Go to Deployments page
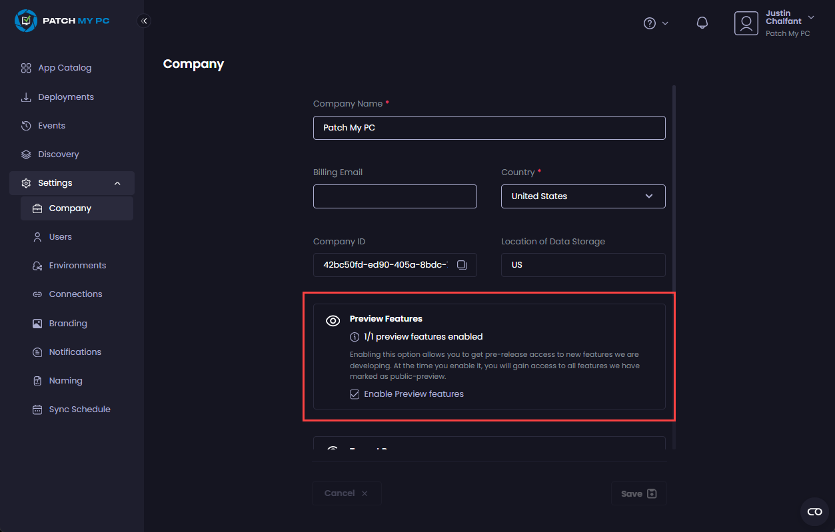Screen dimensions: 835x532 pos(65,97)
